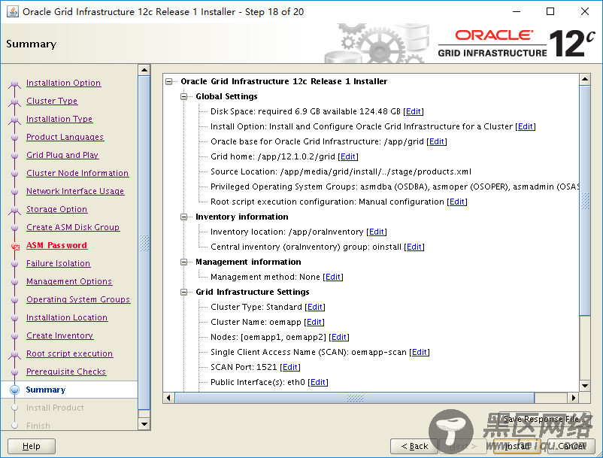
Task: Edit the Inventory location /app/oraInventory
Action: (x=377, y=232)
